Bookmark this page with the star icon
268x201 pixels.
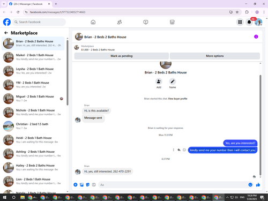coord(237,12)
